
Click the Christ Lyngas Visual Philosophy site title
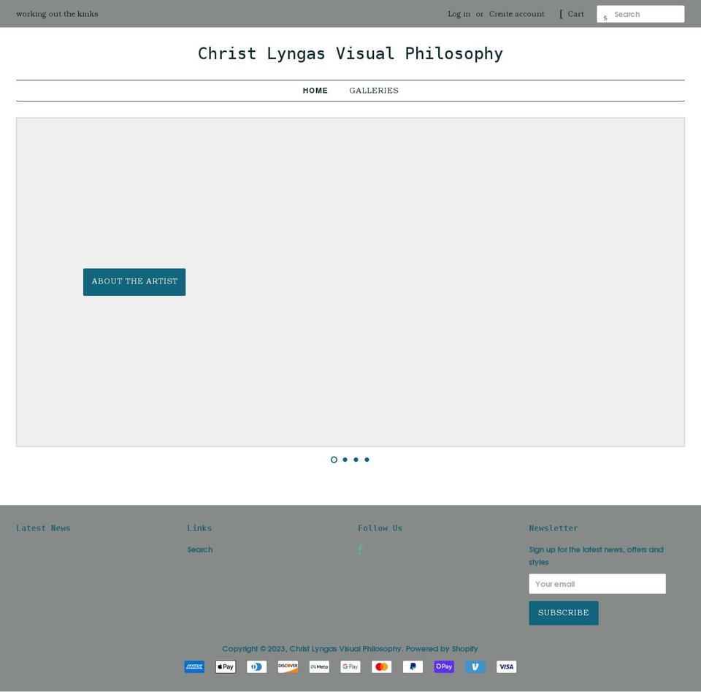350,53
